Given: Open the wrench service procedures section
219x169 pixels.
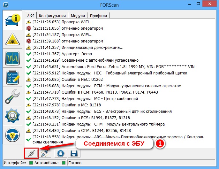Looking at the screenshot, I should [12, 96].
